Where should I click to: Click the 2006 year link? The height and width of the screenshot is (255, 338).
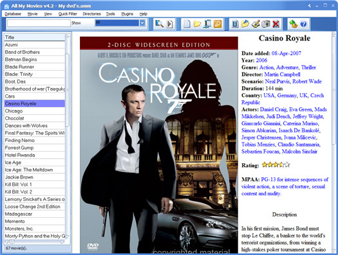pos(261,60)
